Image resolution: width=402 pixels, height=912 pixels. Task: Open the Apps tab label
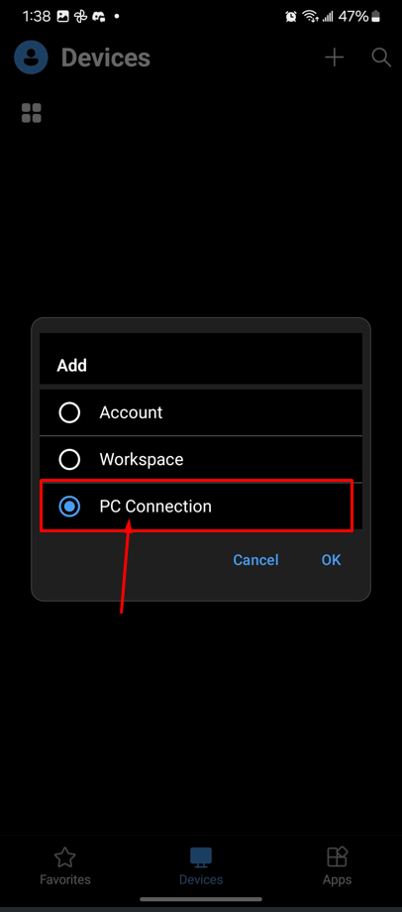coord(337,879)
